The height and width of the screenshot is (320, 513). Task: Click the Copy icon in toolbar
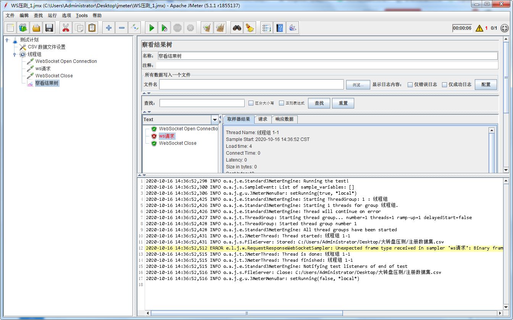pos(79,28)
